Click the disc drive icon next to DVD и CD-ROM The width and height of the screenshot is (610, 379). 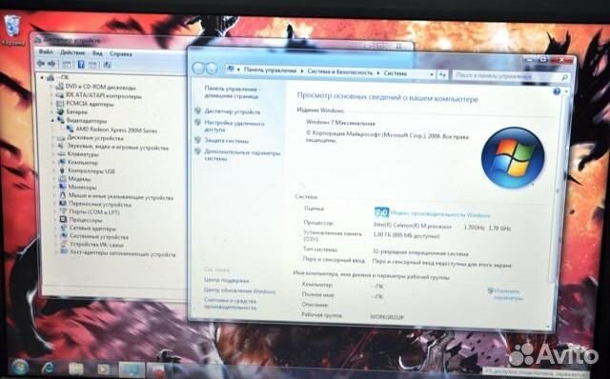[59, 87]
